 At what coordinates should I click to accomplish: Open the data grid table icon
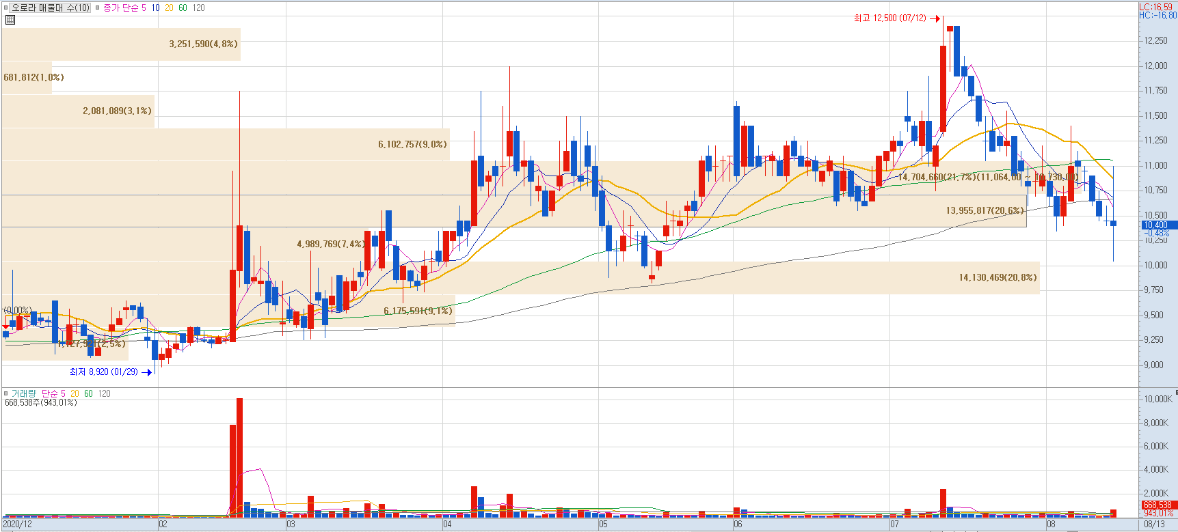point(10,20)
